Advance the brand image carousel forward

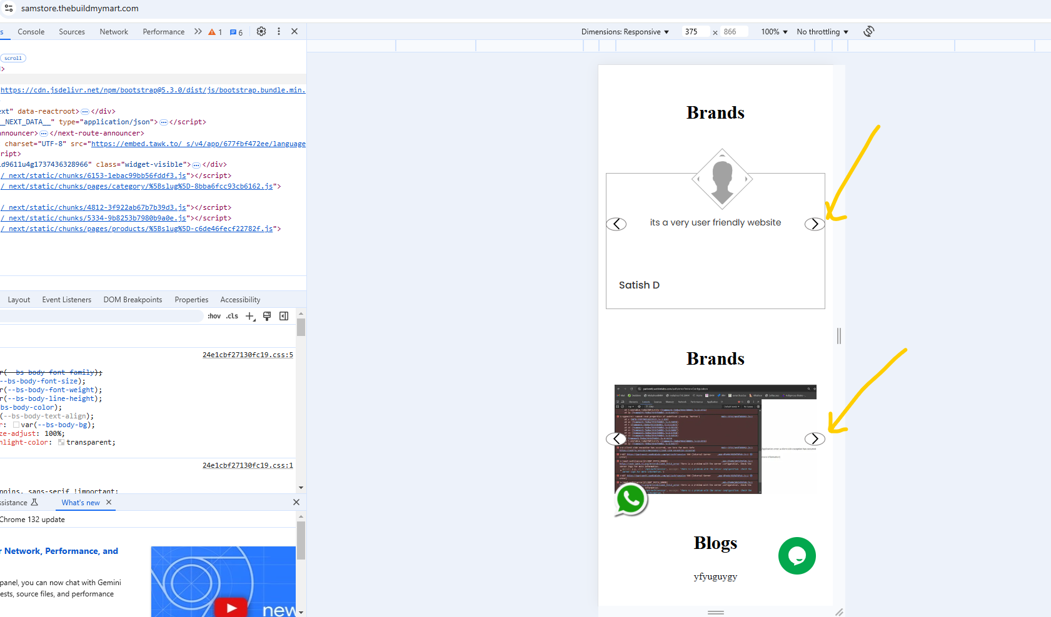pyautogui.click(x=815, y=438)
